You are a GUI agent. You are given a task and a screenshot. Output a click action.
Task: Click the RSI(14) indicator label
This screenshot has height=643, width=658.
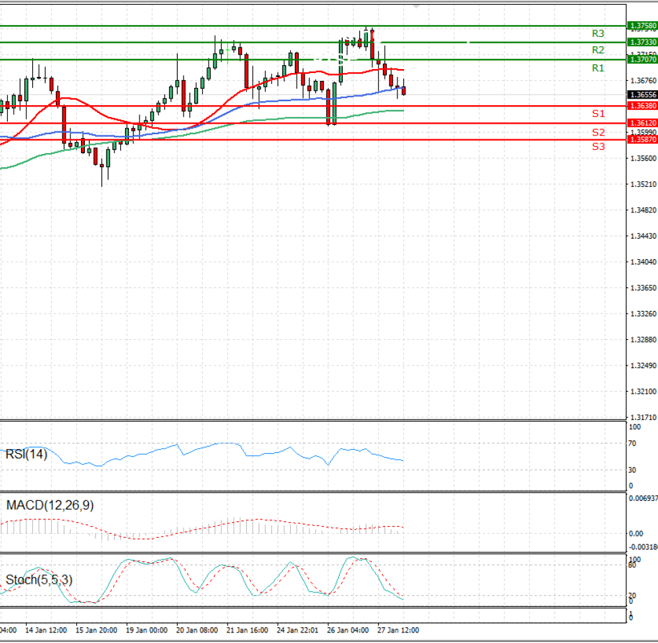[x=26, y=454]
